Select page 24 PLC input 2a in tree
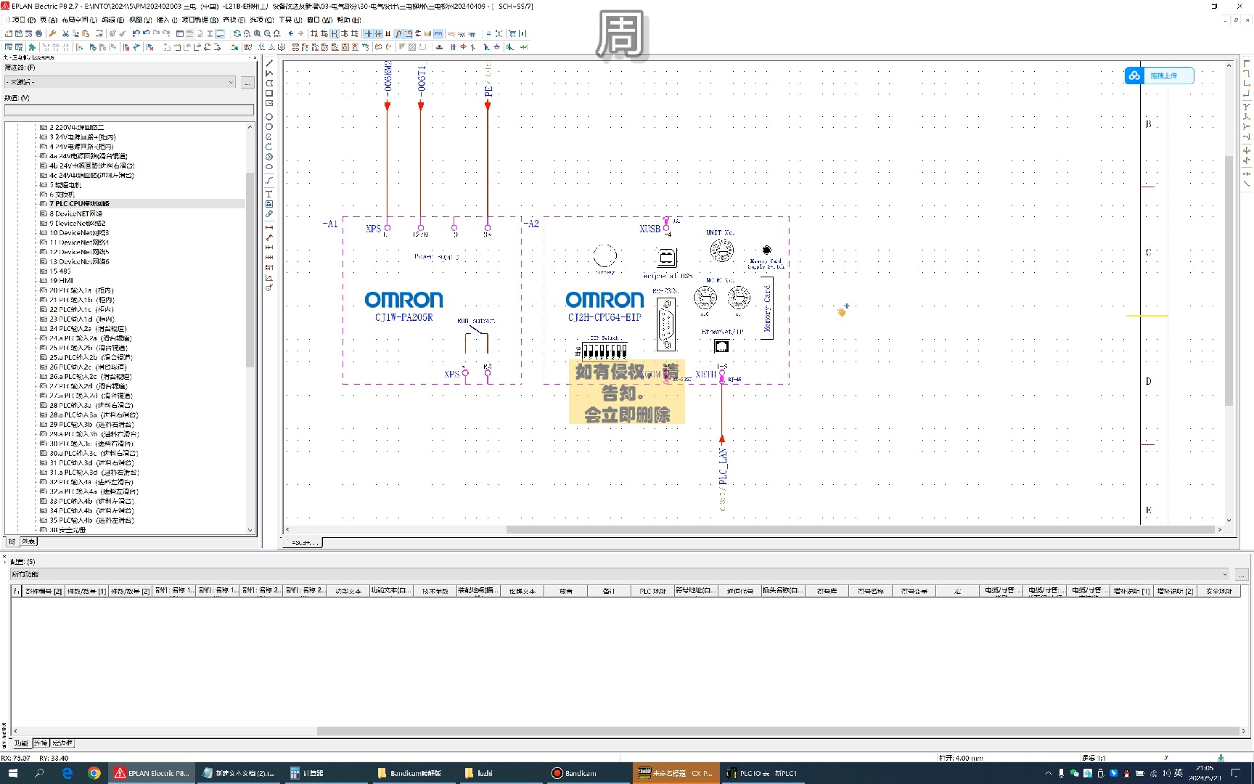Screen dimensions: 1254x784 tap(88, 329)
